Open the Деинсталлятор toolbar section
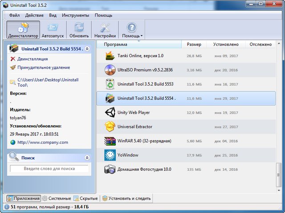The height and width of the screenshot is (213, 285). pos(23,30)
